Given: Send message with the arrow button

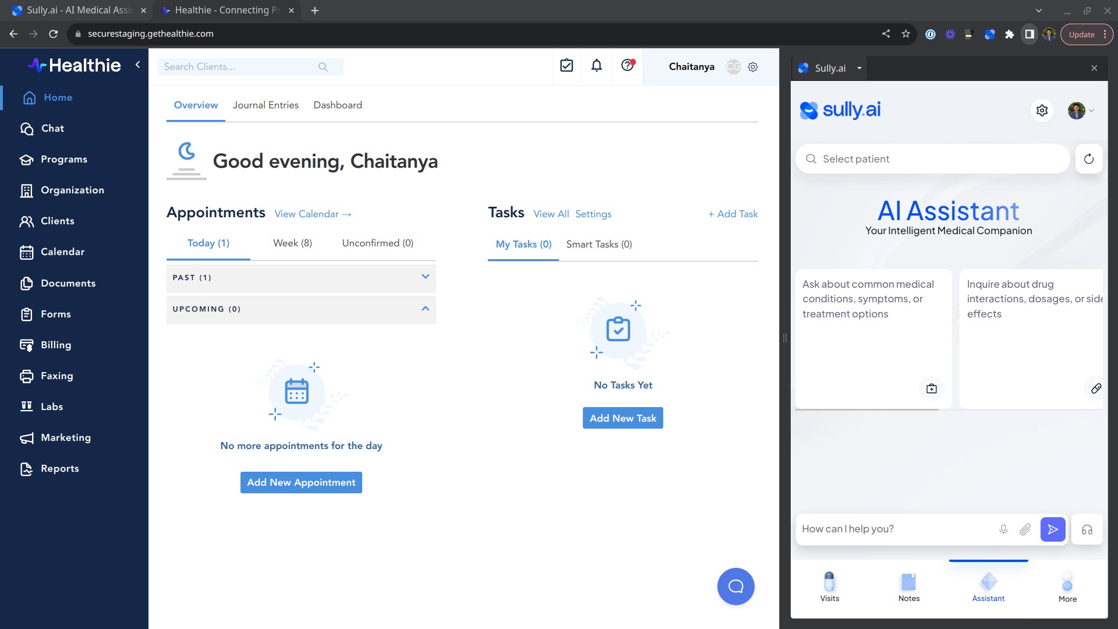Looking at the screenshot, I should [x=1053, y=529].
